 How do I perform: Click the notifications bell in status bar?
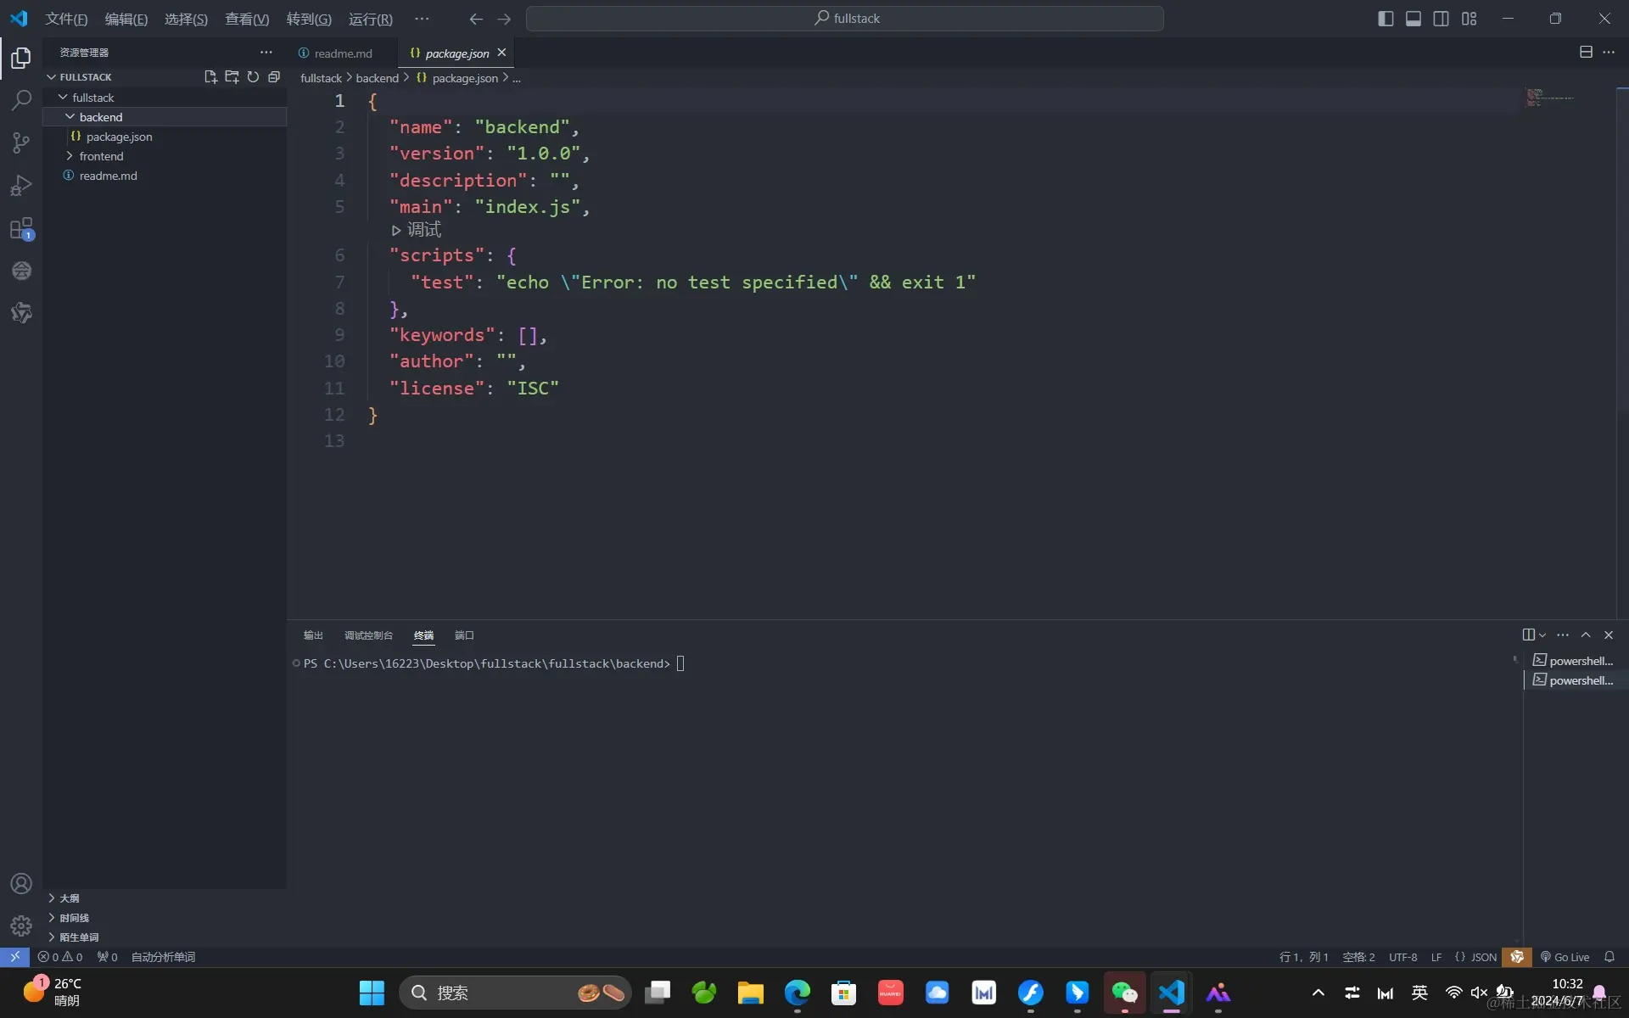click(1609, 957)
